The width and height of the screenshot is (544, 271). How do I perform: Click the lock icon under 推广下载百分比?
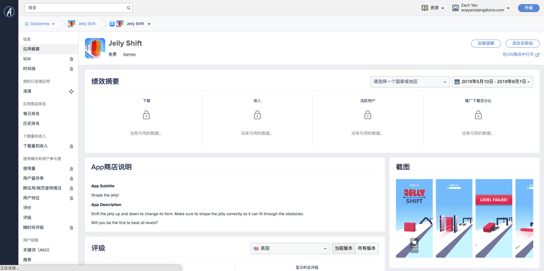tap(478, 115)
